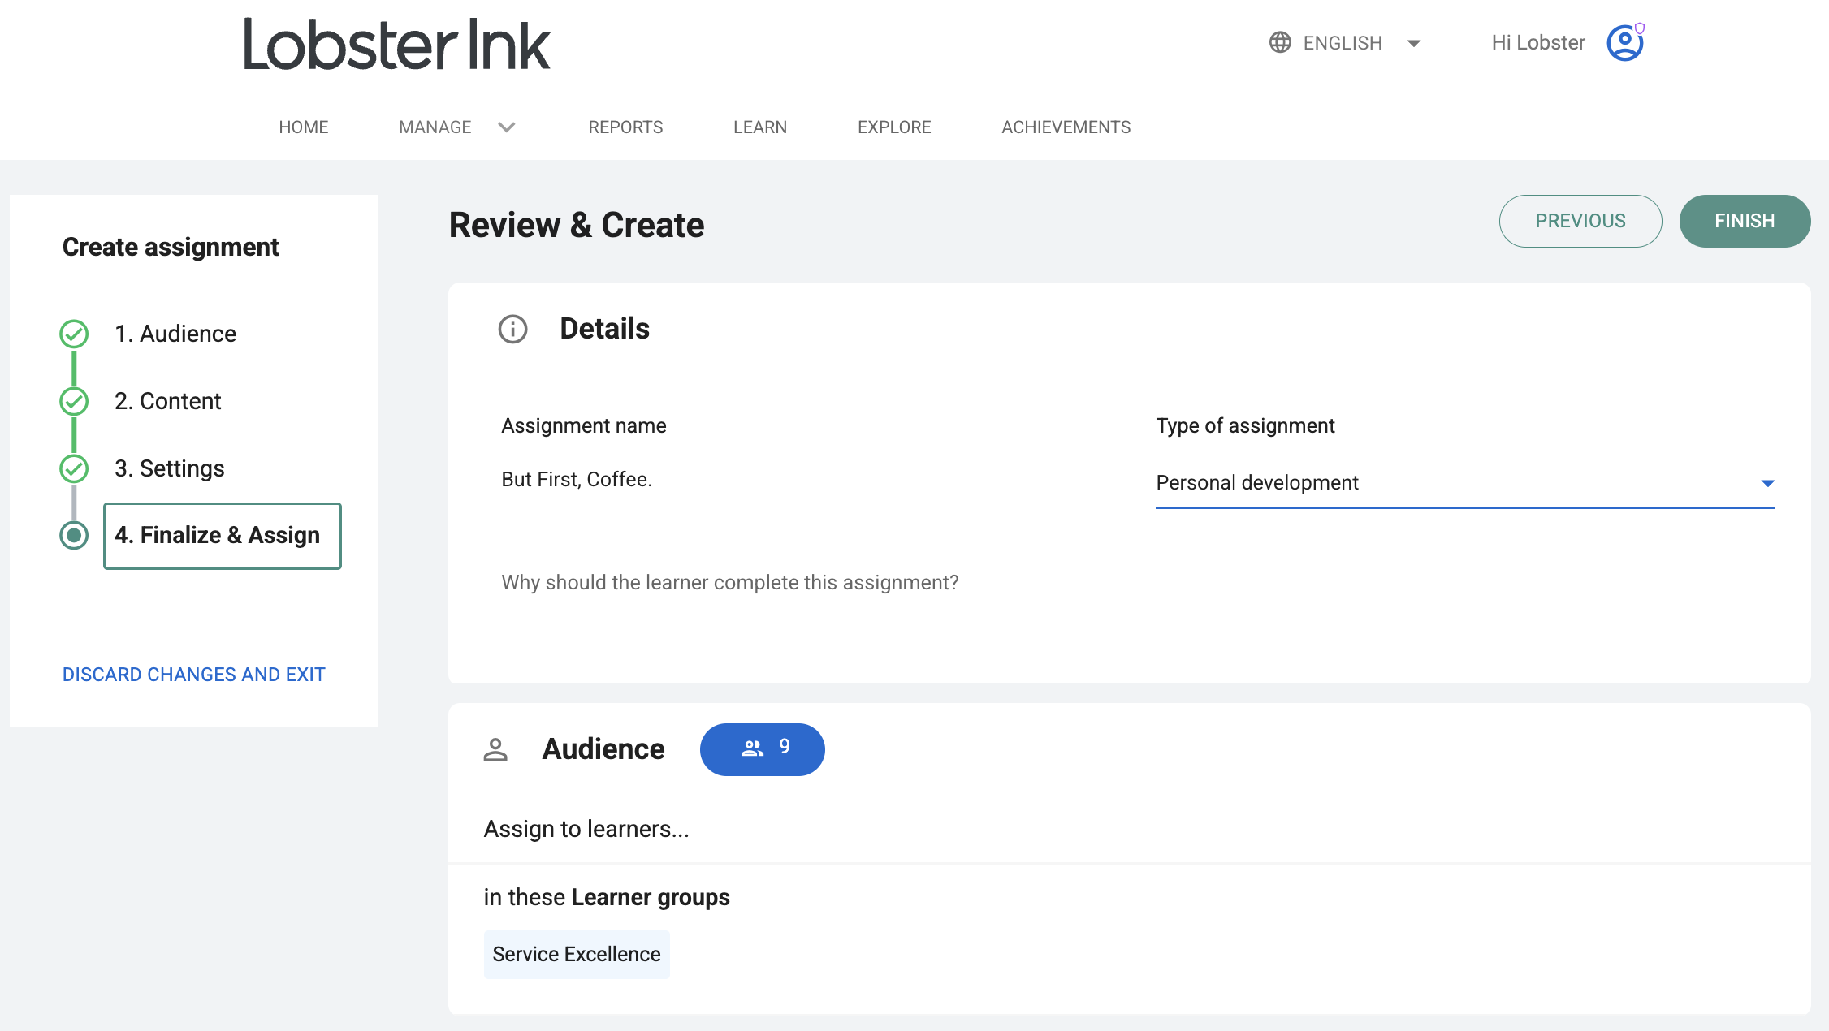Click the assignment reason description field

click(x=1138, y=583)
